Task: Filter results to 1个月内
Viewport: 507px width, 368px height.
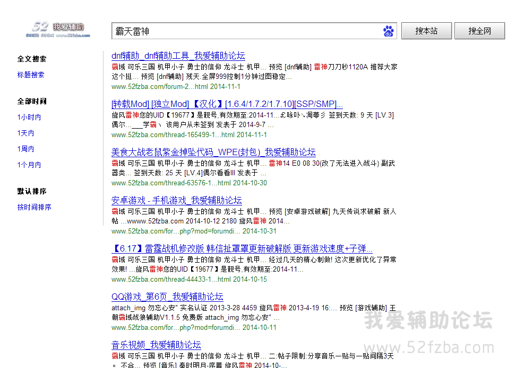Action: pos(29,165)
